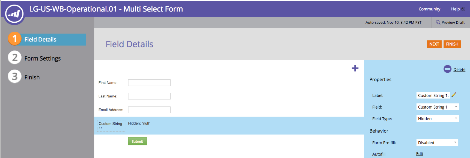Add a new field with plus icon
The width and height of the screenshot is (470, 158).
(355, 68)
